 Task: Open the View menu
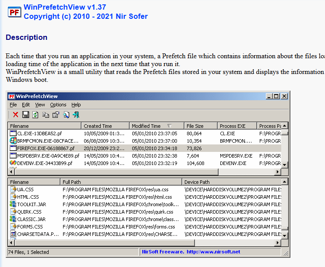tap(40, 105)
